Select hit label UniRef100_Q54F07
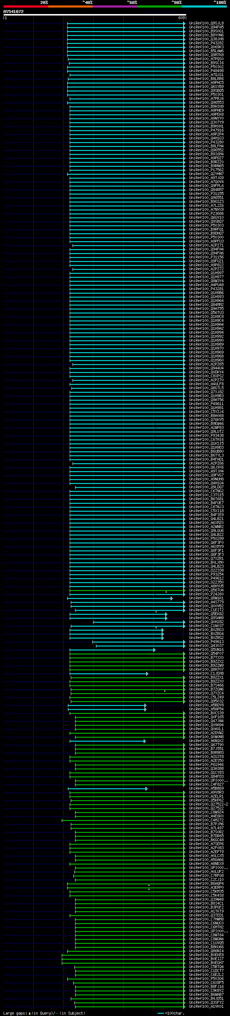230x1016 pixels. click(x=206, y=653)
